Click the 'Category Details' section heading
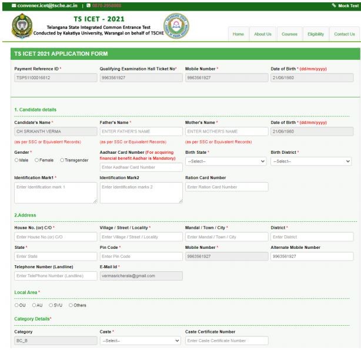 coord(32,319)
